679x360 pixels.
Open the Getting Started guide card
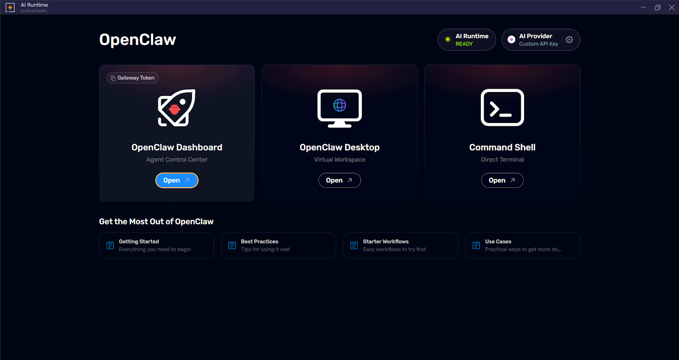click(x=156, y=246)
